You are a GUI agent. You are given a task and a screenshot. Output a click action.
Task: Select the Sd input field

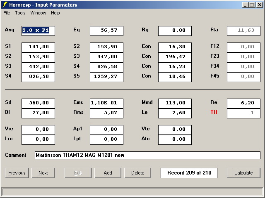point(38,103)
